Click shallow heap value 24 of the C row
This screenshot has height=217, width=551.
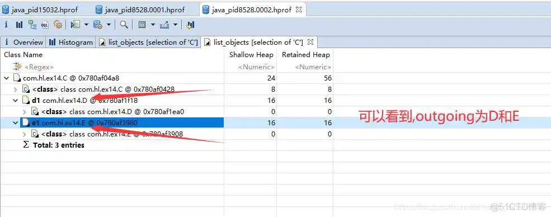click(x=271, y=78)
